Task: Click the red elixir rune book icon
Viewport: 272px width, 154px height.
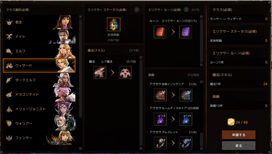Action: (x=160, y=32)
